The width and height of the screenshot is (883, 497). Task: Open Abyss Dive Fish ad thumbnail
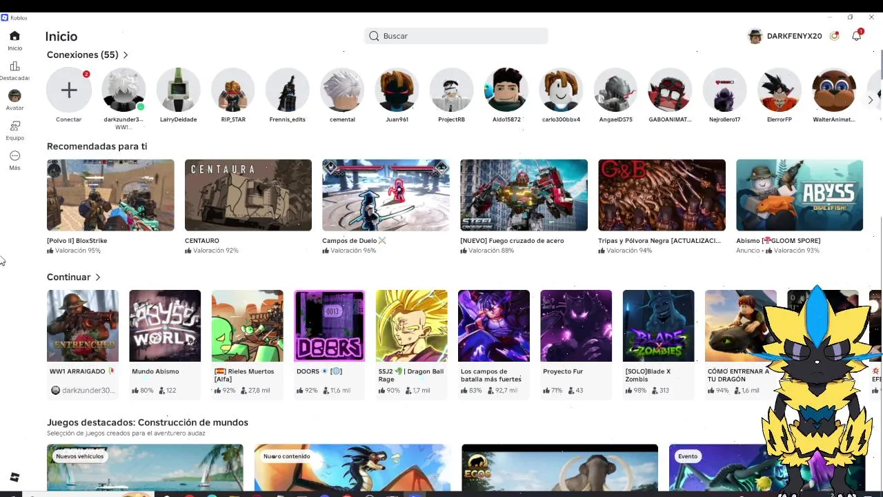click(800, 195)
